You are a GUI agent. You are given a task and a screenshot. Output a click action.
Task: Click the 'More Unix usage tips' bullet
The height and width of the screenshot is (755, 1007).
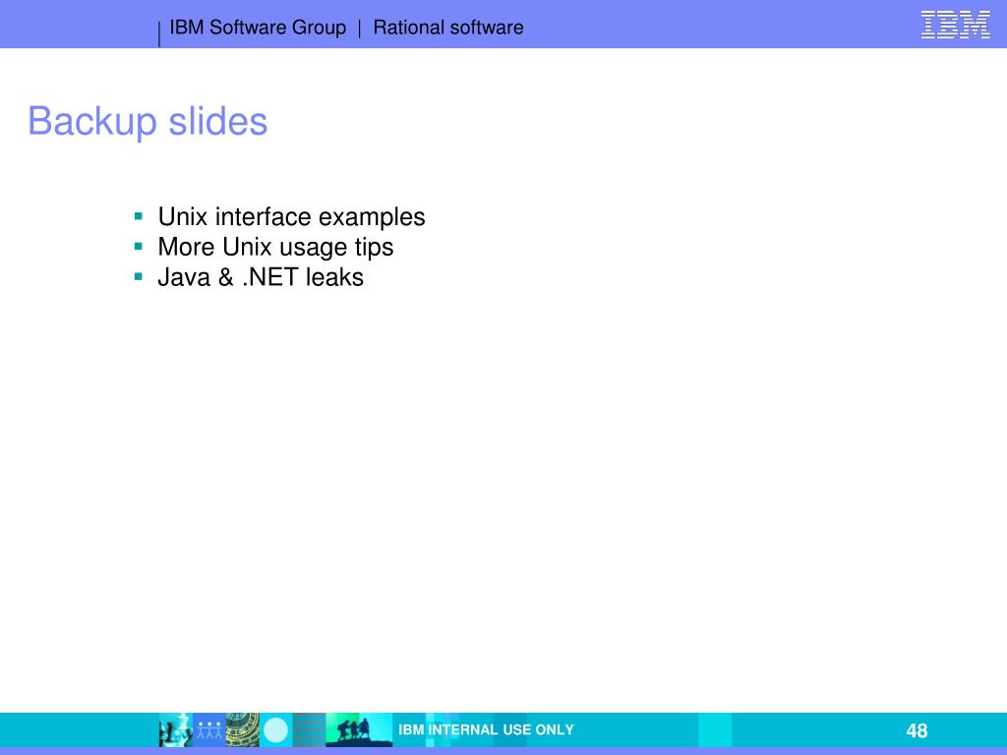275,247
